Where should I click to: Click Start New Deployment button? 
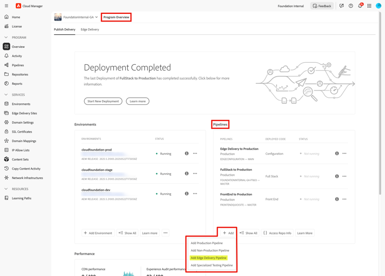coord(103,101)
